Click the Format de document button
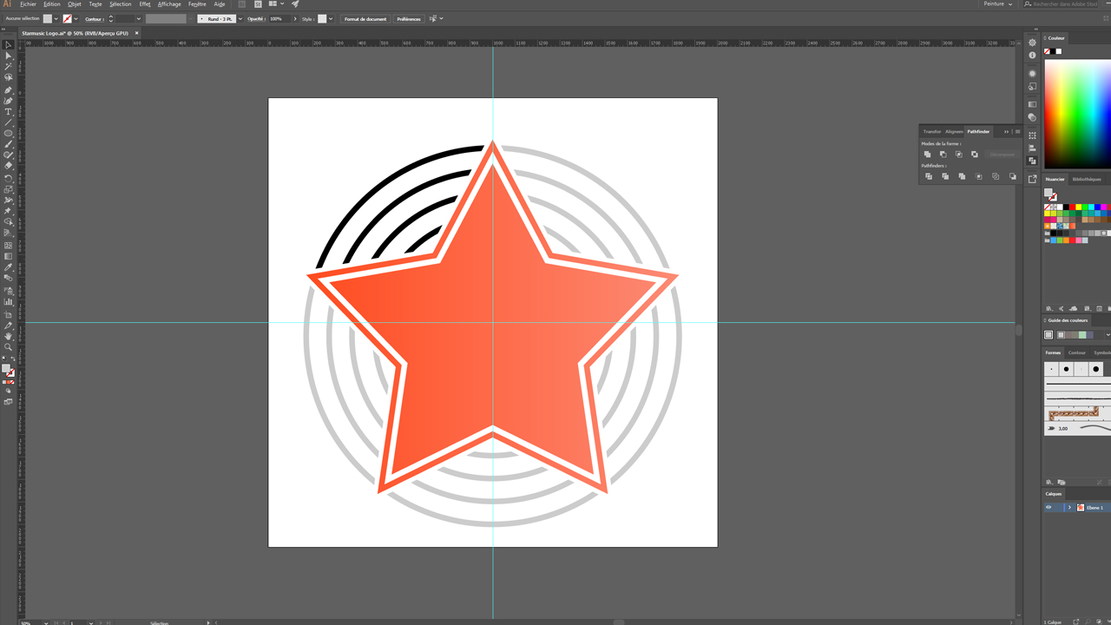This screenshot has height=625, width=1111. click(365, 18)
